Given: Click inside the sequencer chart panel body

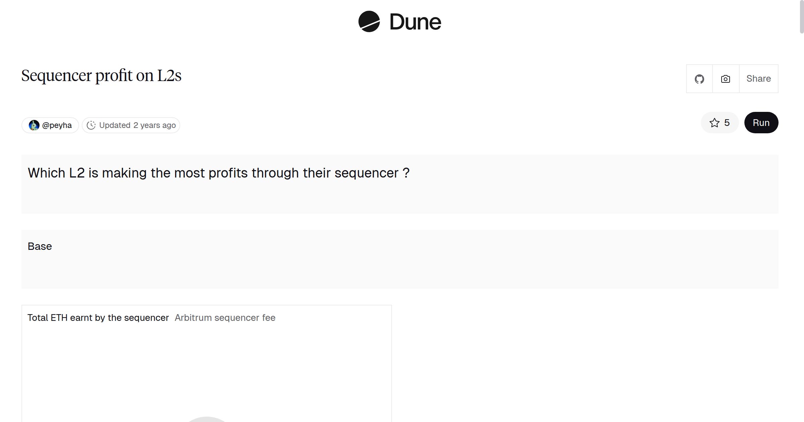Looking at the screenshot, I should (206, 368).
